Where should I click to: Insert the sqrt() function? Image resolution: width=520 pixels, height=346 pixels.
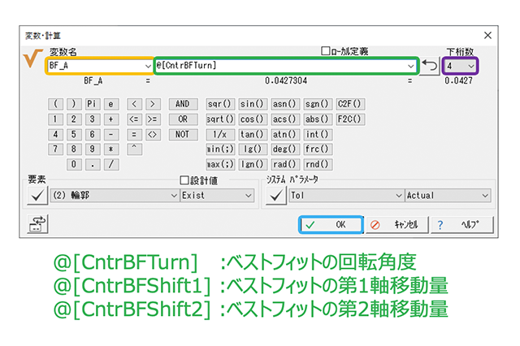[x=220, y=119]
